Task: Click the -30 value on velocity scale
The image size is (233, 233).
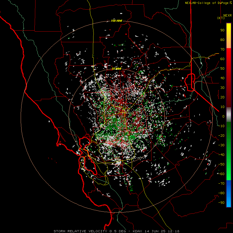Action: pyautogui.click(x=221, y=145)
